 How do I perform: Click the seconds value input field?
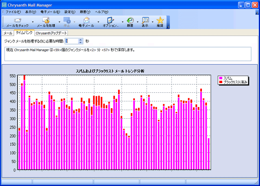[x=71, y=41]
